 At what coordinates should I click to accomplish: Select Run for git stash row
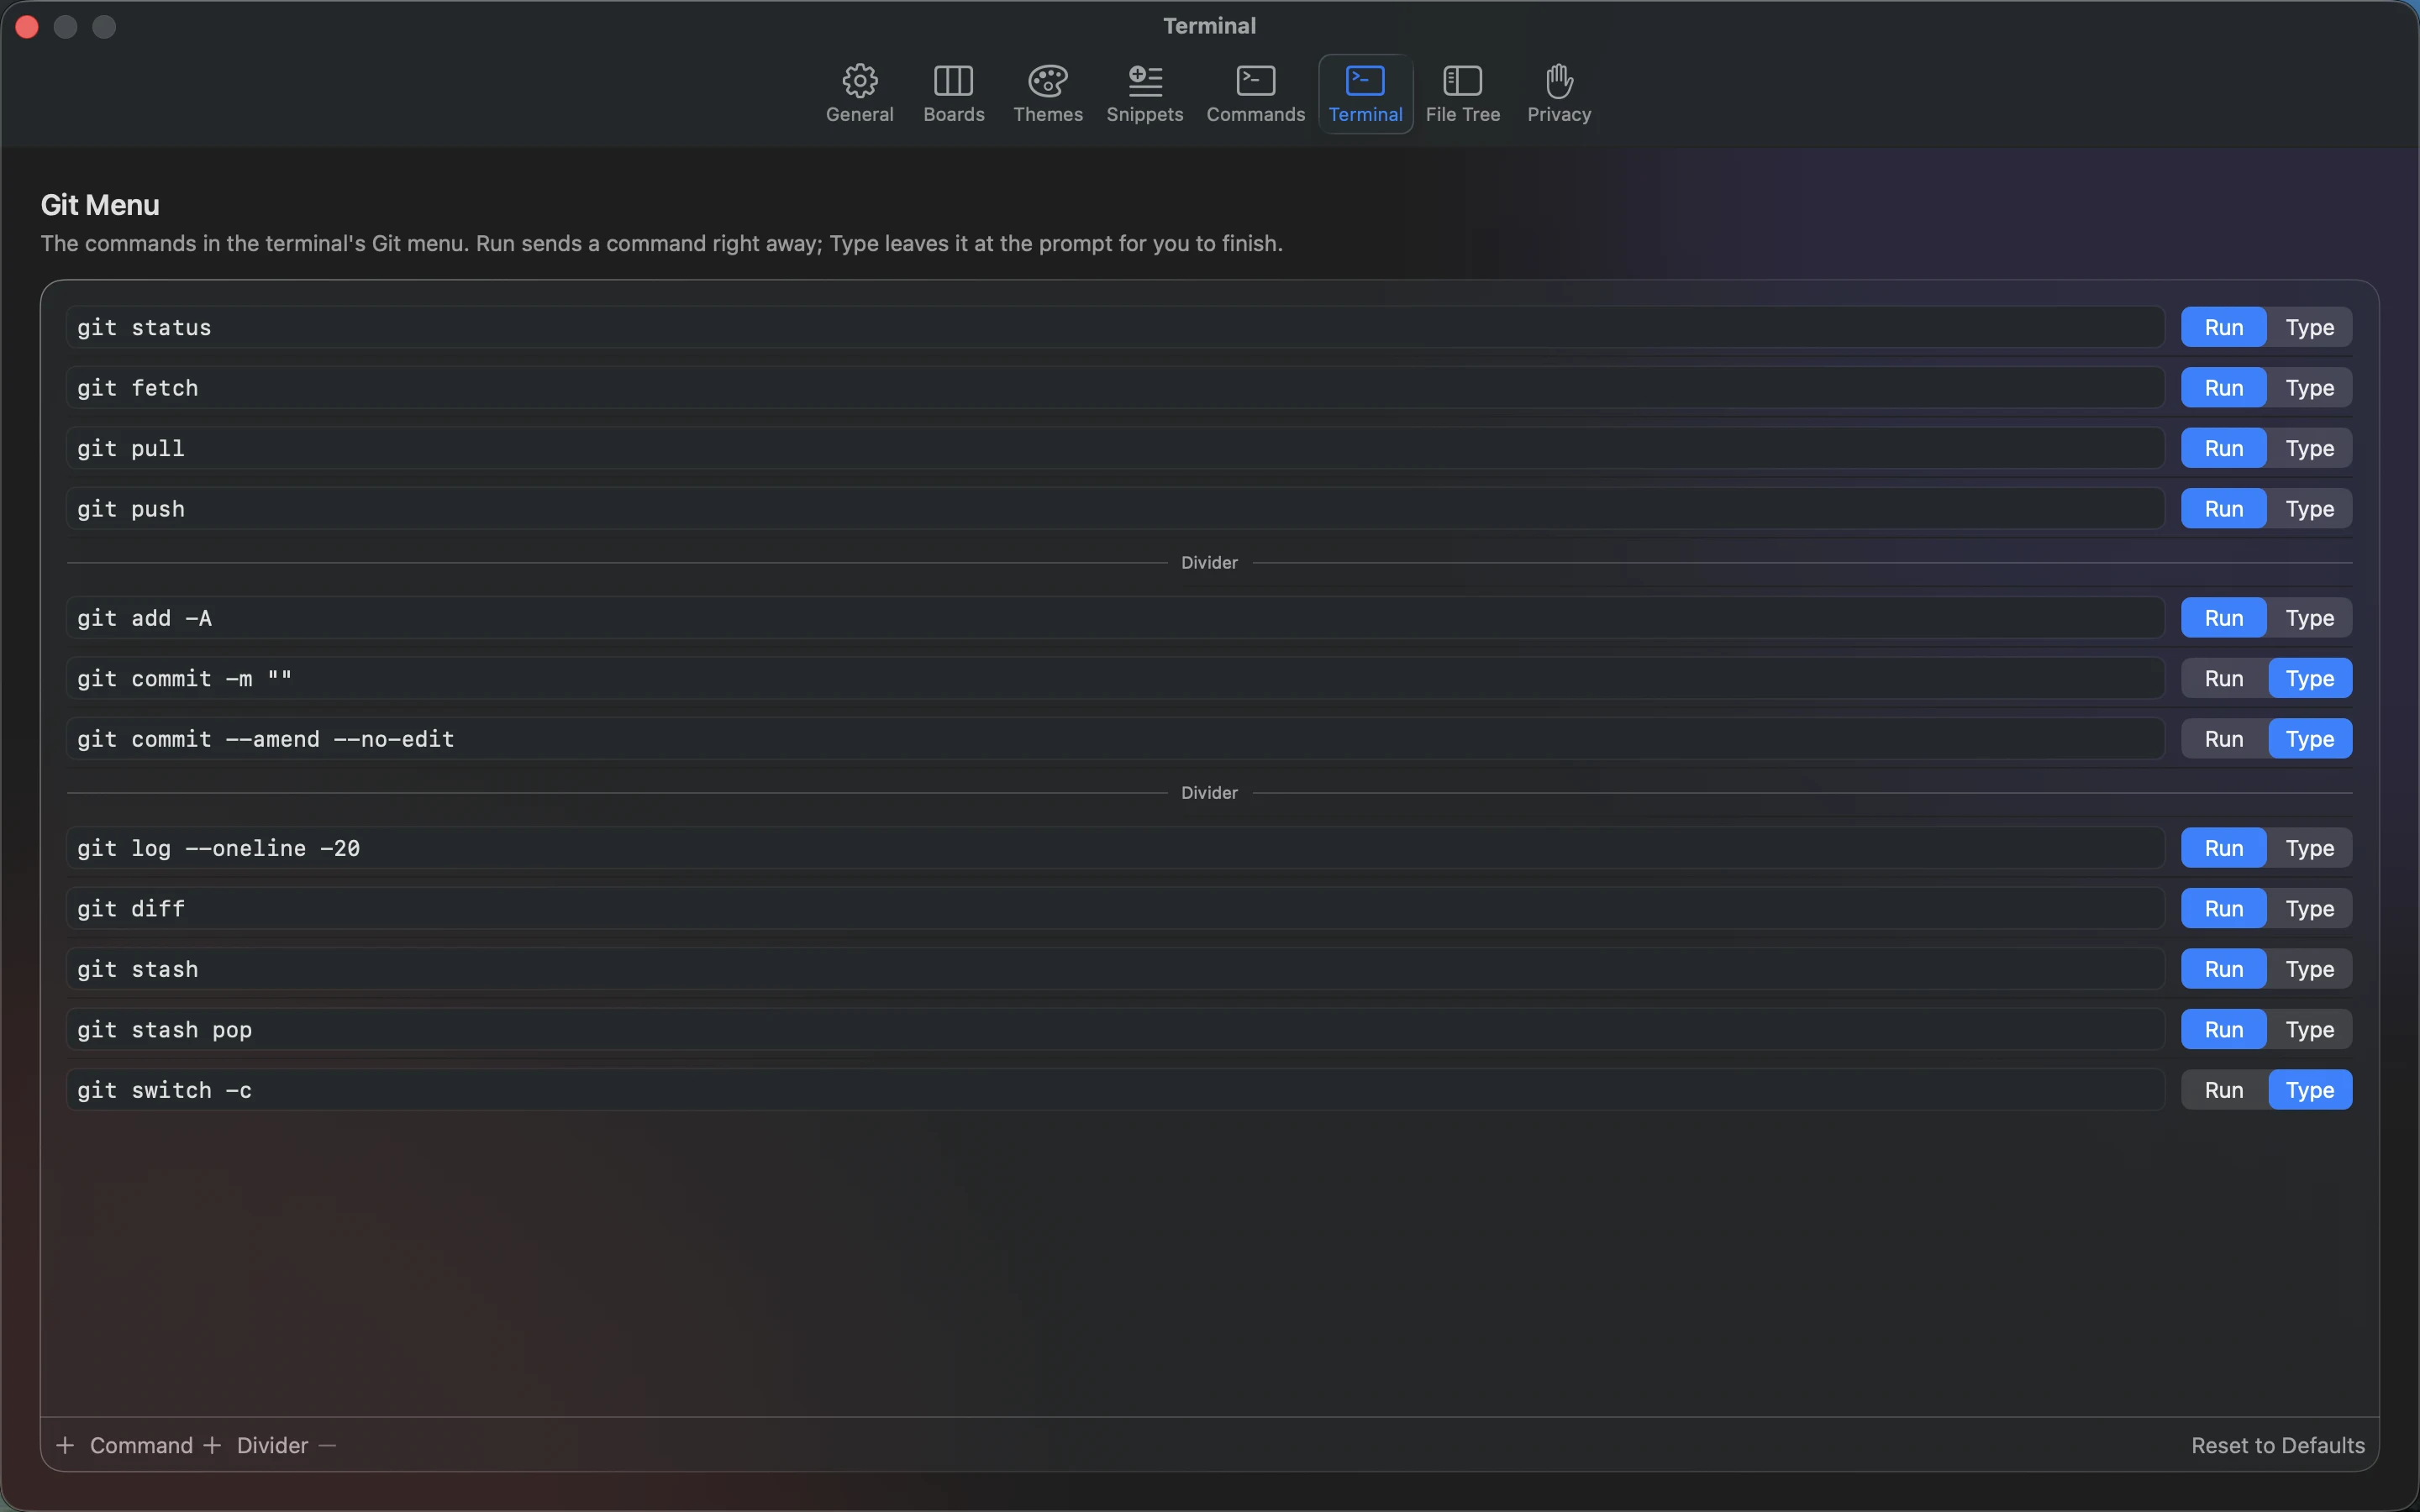(2224, 969)
